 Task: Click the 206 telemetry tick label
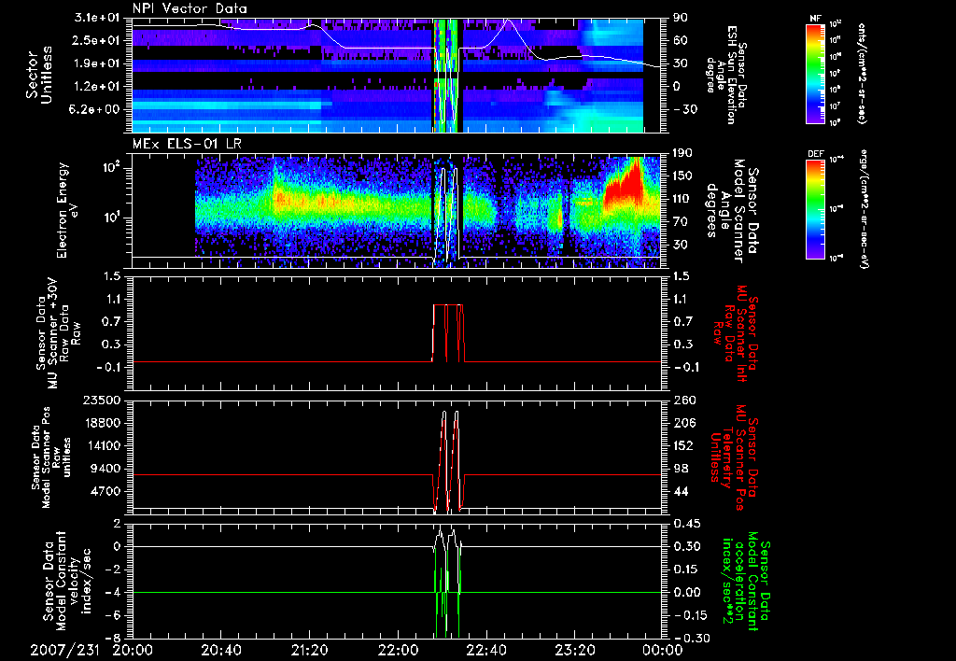[682, 423]
